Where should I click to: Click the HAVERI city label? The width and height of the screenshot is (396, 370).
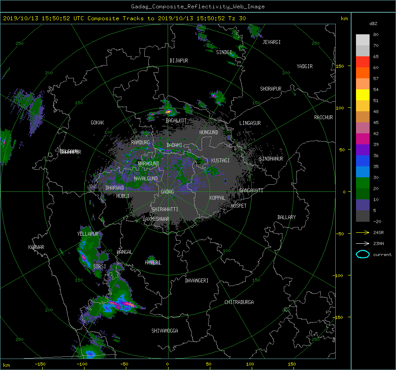point(153,263)
